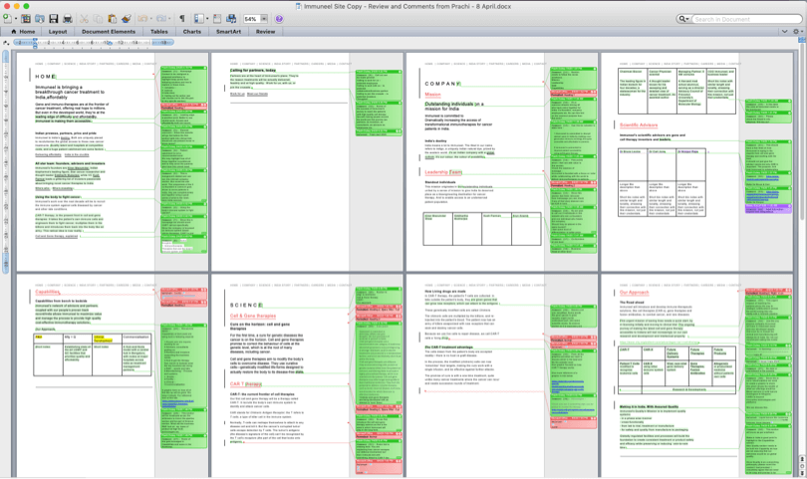This screenshot has height=479, width=807.
Task: Open search options magnifier dropdown
Action: [x=683, y=19]
